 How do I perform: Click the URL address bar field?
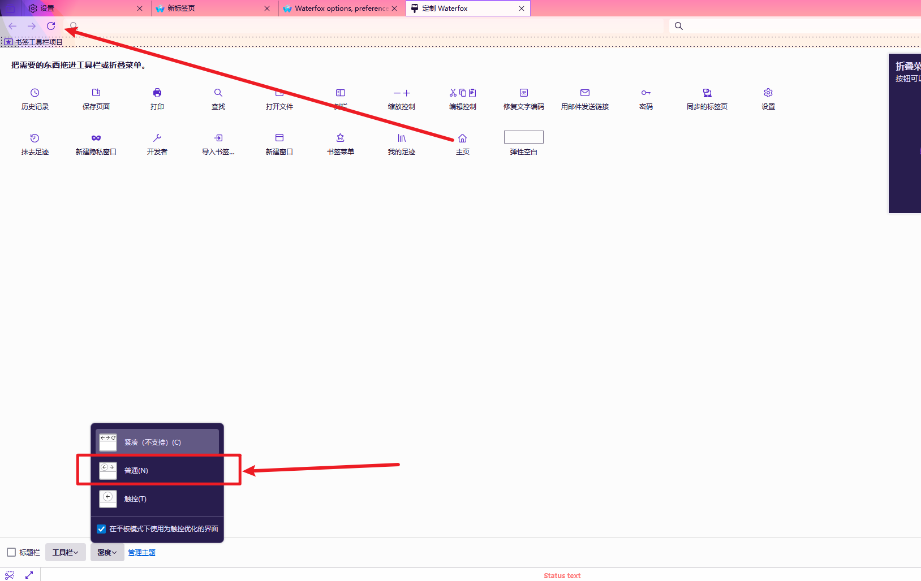click(365, 26)
